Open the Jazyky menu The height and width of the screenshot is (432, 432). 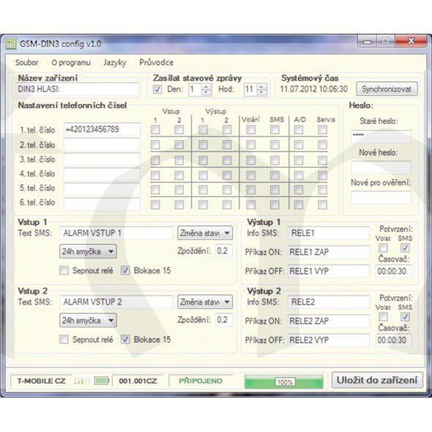click(115, 62)
